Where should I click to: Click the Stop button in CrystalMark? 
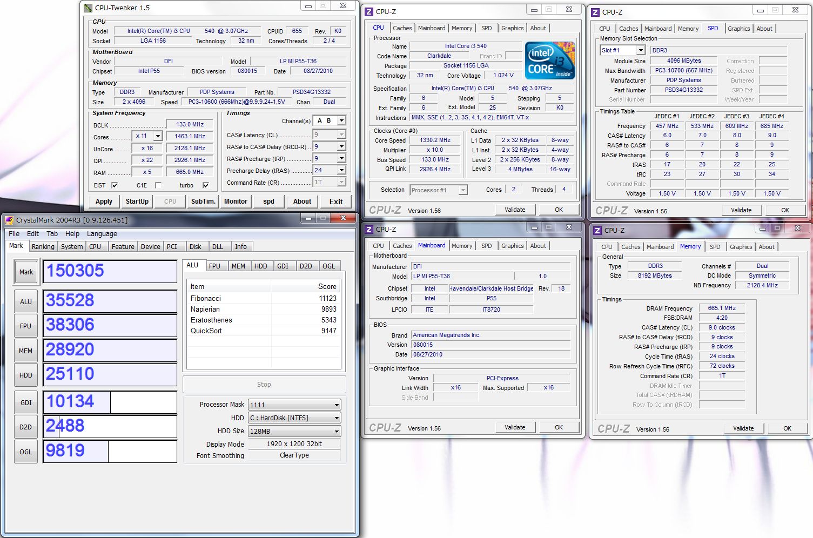(x=264, y=385)
